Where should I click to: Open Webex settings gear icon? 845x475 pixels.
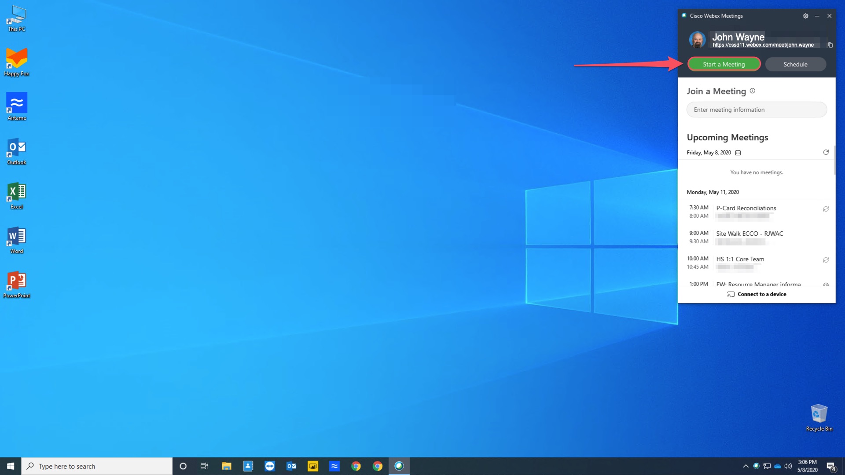point(805,16)
